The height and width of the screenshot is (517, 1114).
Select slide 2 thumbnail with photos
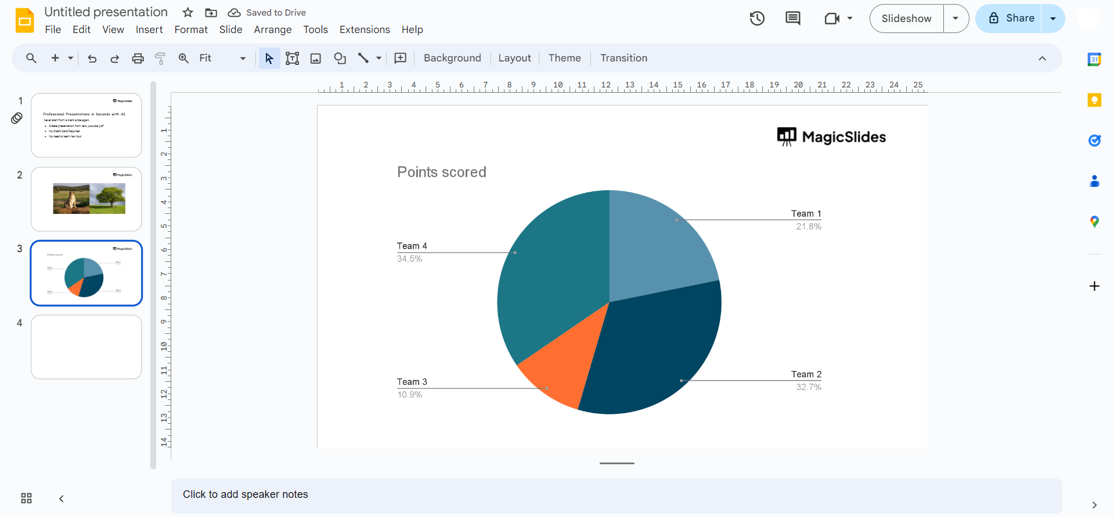(86, 199)
